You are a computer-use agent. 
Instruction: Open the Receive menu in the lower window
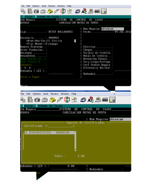coord(54,94)
